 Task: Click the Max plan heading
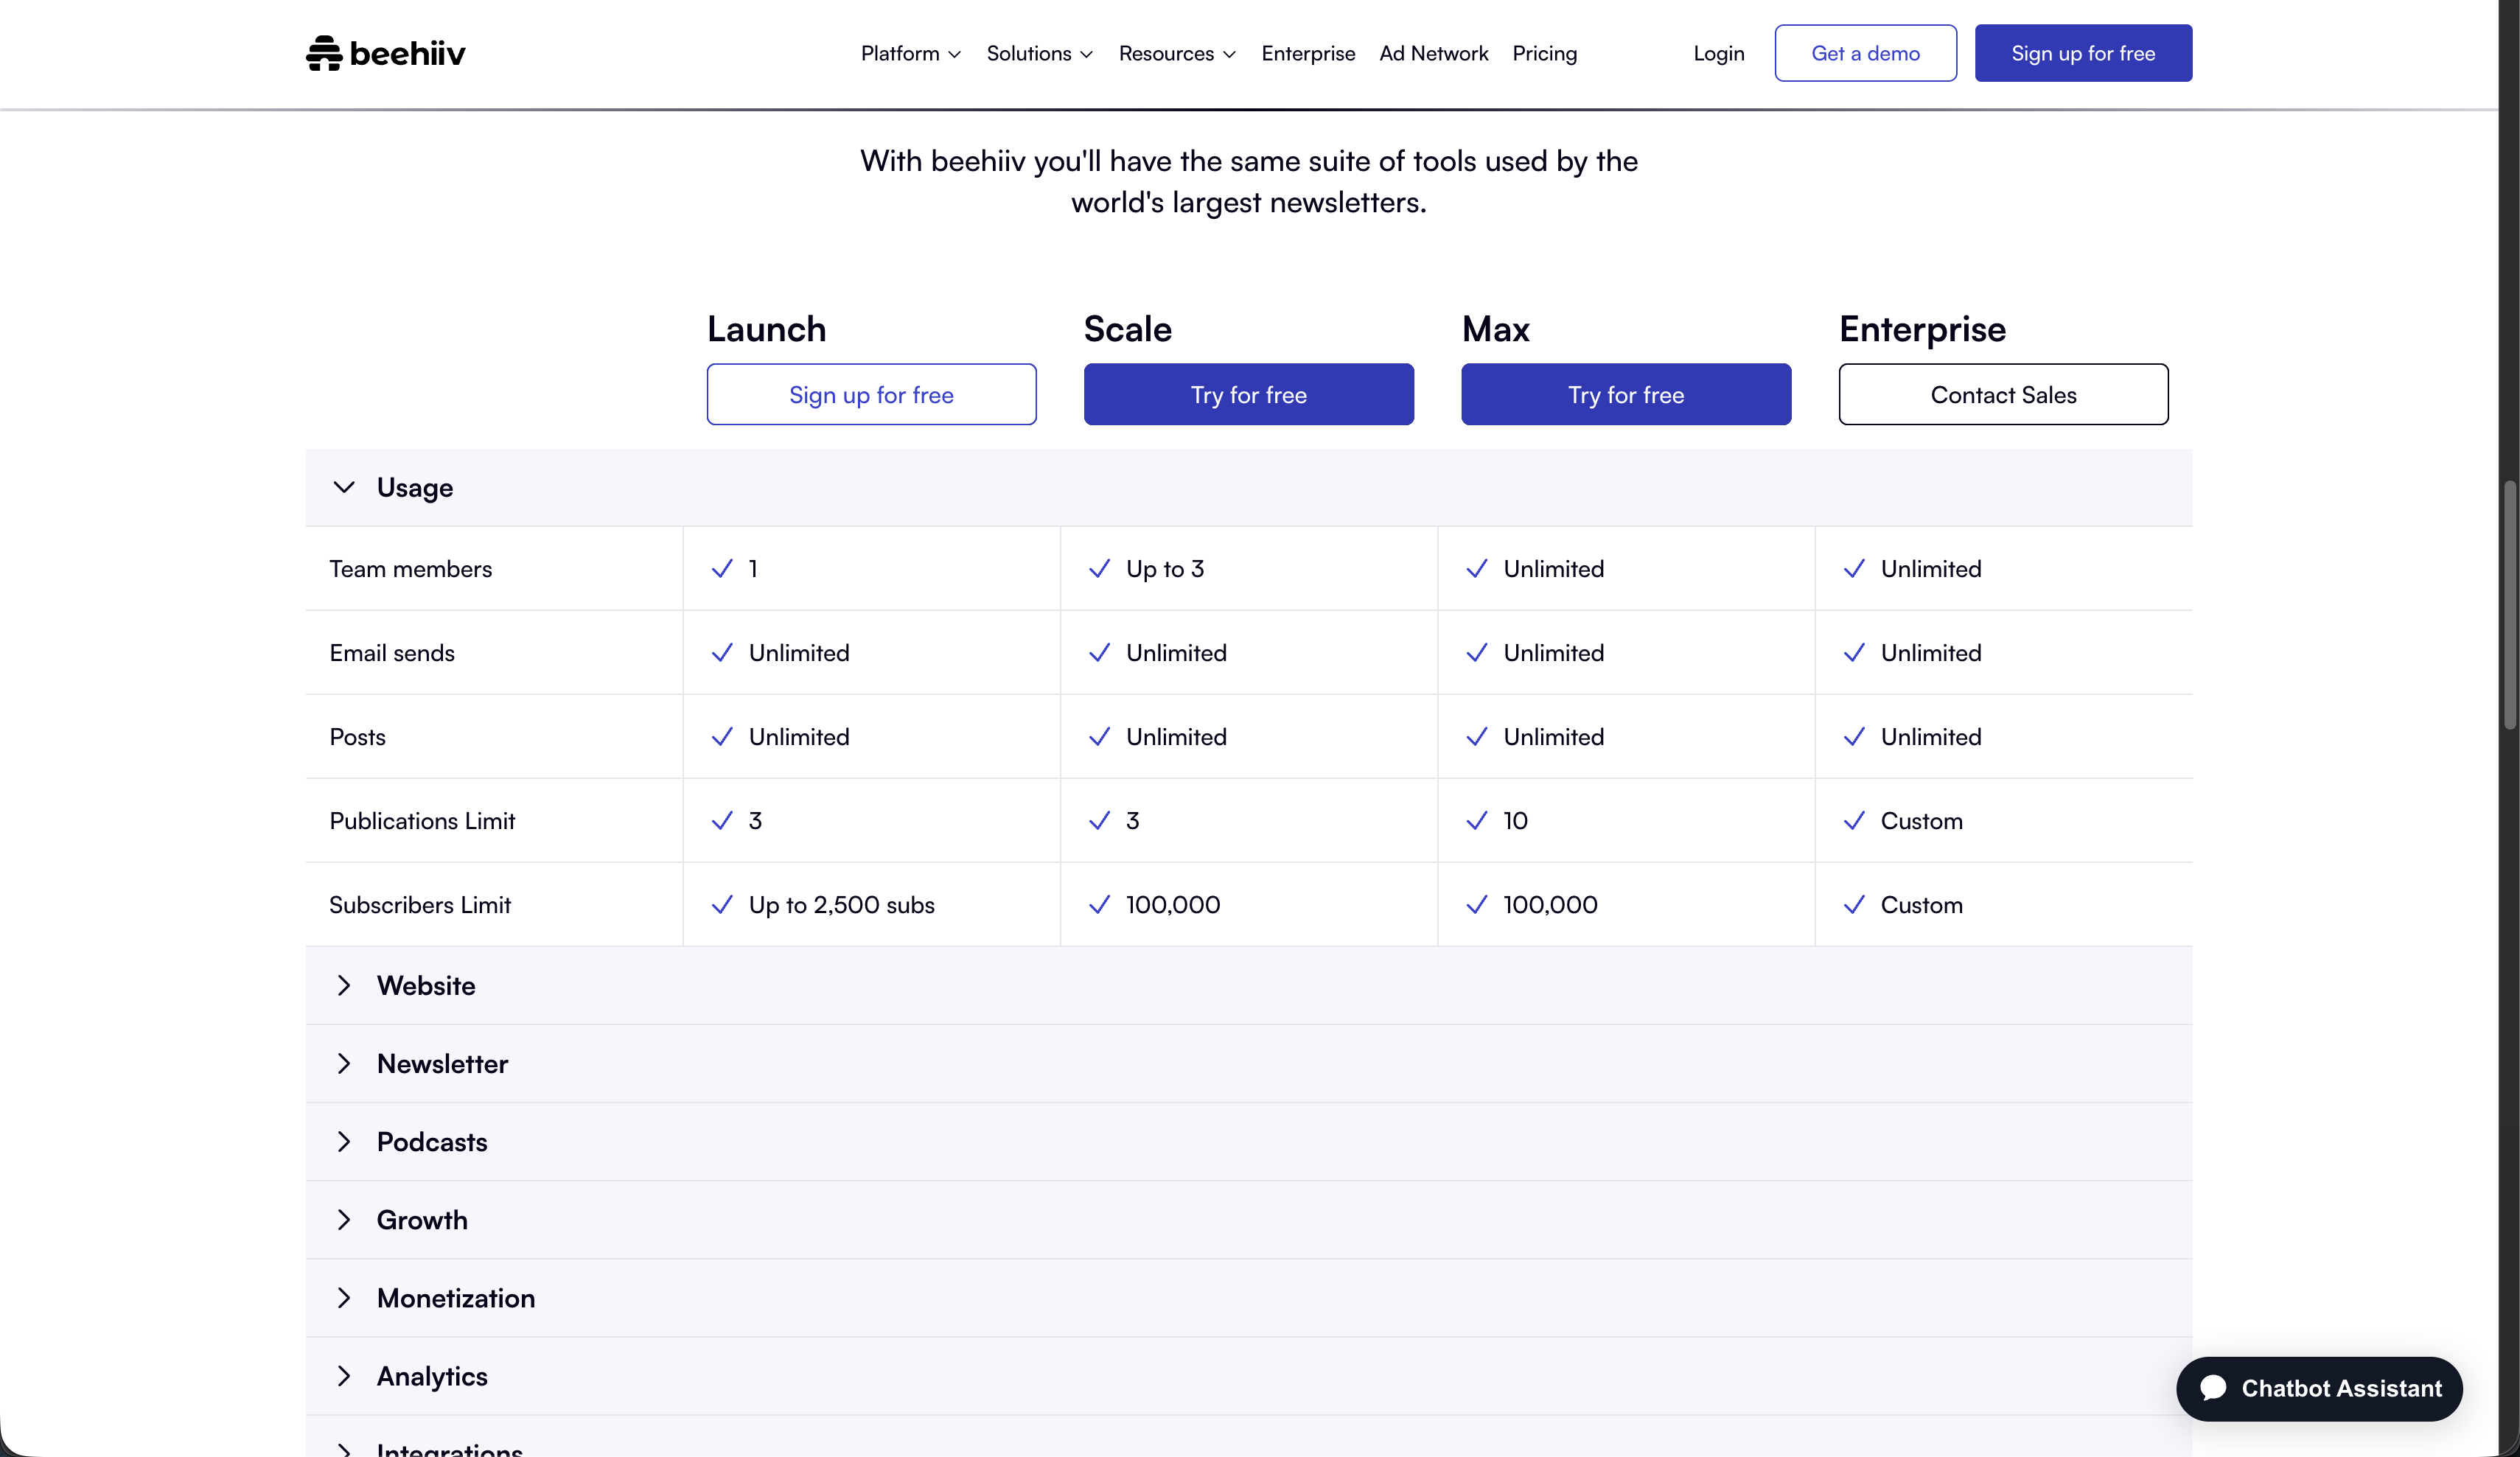[x=1495, y=329]
